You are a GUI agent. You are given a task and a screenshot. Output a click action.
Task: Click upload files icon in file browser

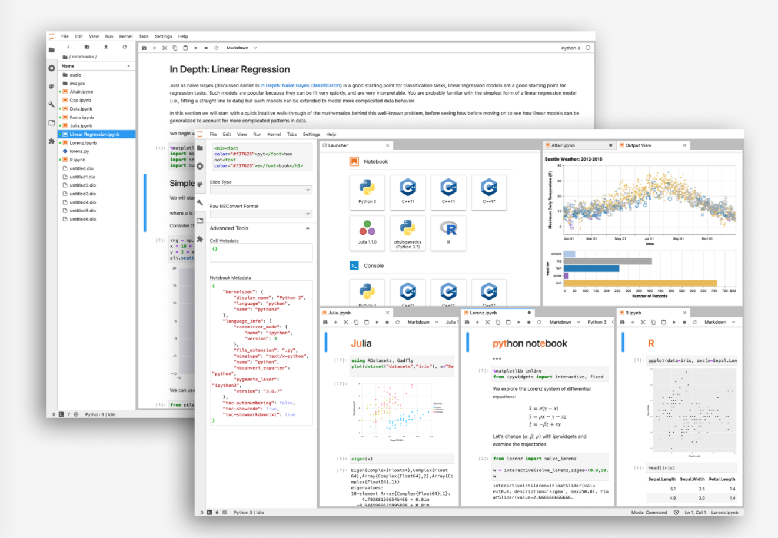pyautogui.click(x=106, y=47)
